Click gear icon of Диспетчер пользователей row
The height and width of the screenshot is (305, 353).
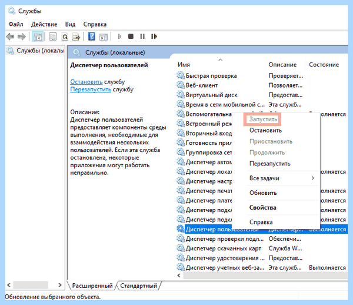point(181,229)
